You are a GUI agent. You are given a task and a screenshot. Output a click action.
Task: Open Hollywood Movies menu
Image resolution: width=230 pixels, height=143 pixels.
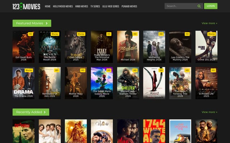pyautogui.click(x=63, y=6)
